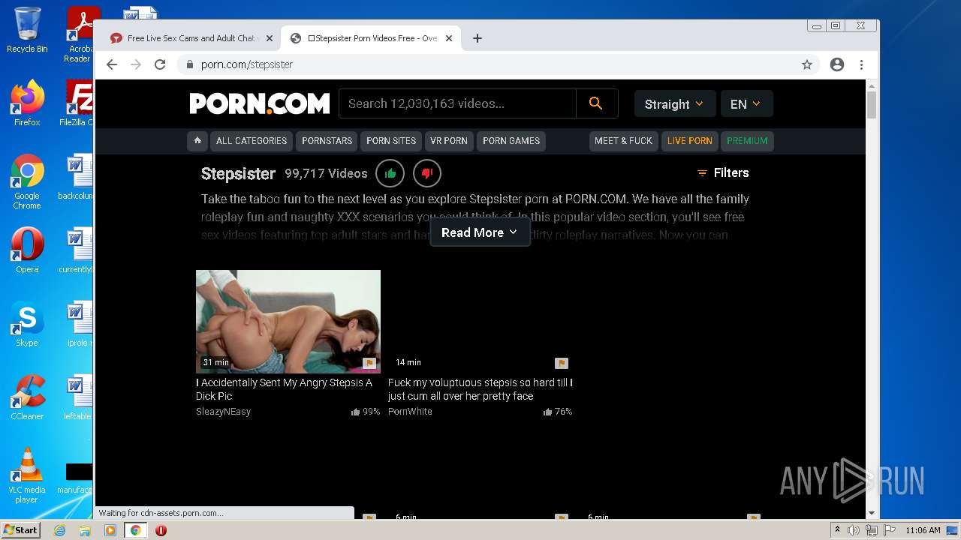Open the Skype desktop shortcut
This screenshot has height=540, width=961.
27,324
